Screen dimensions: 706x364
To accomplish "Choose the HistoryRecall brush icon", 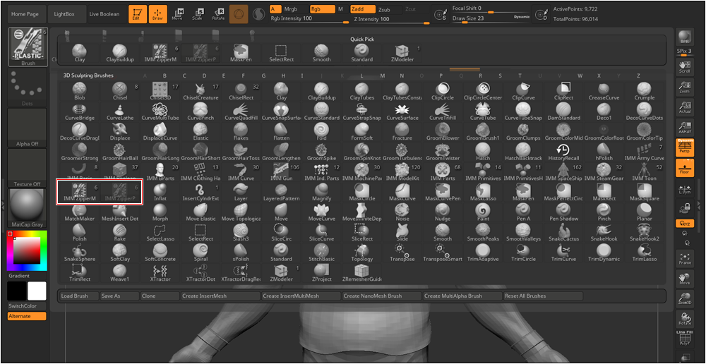I will 563,150.
